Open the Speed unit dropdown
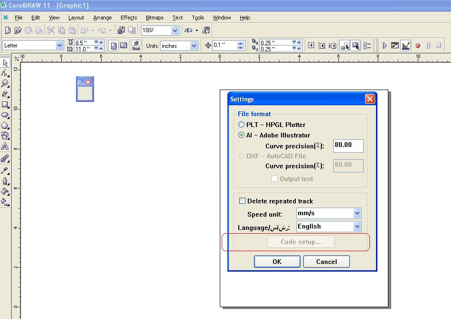Viewport: 451px width, 319px height. coord(357,214)
